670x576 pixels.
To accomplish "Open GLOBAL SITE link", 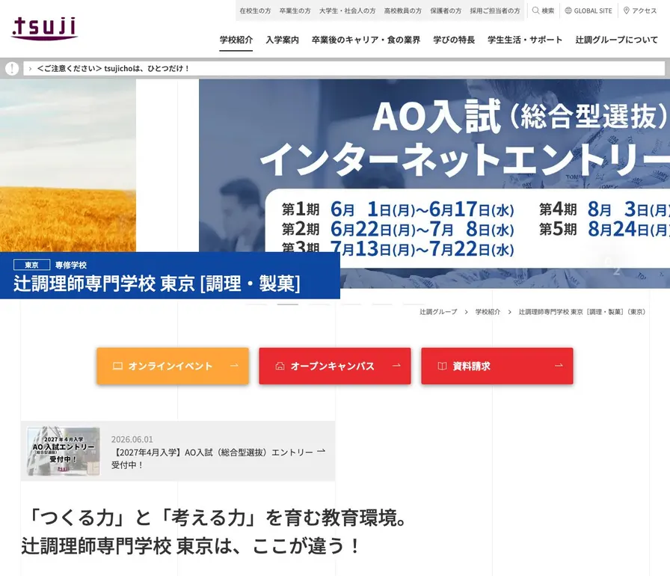I will tap(588, 10).
